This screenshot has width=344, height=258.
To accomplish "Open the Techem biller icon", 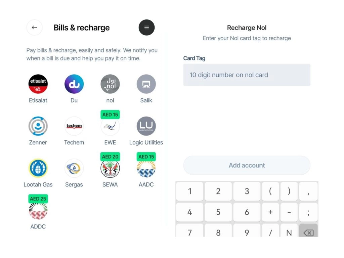I will [x=74, y=126].
